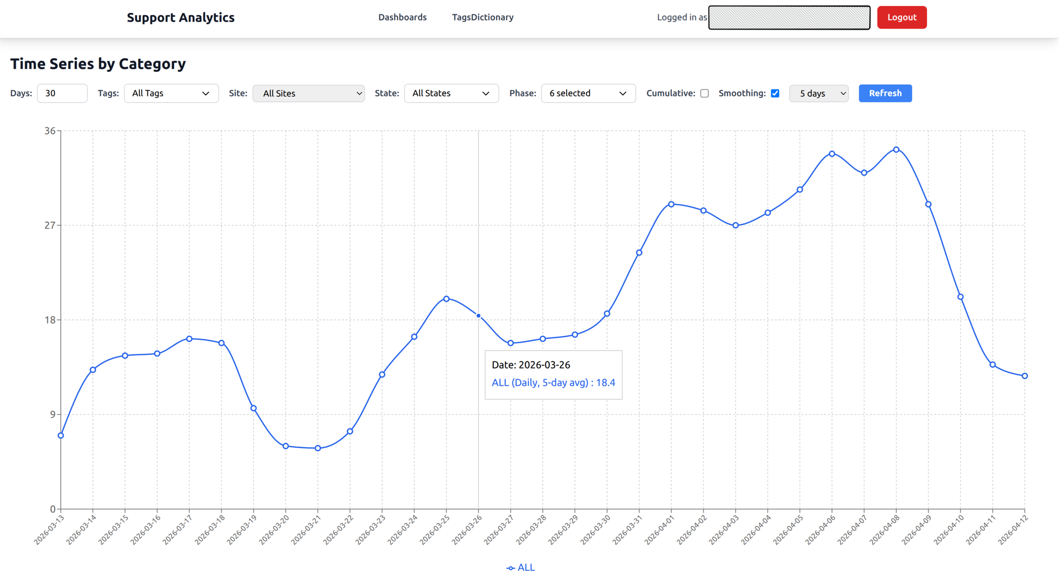Click inside the Days input field

click(x=62, y=93)
